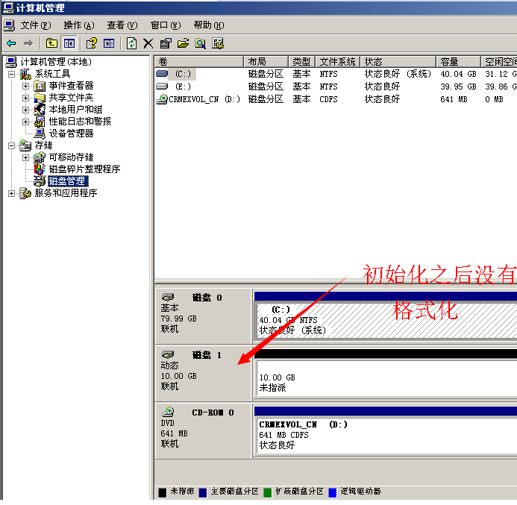Image resolution: width=517 pixels, height=505 pixels.
Task: Collapse the 存储 tree node
Action: click(x=11, y=145)
